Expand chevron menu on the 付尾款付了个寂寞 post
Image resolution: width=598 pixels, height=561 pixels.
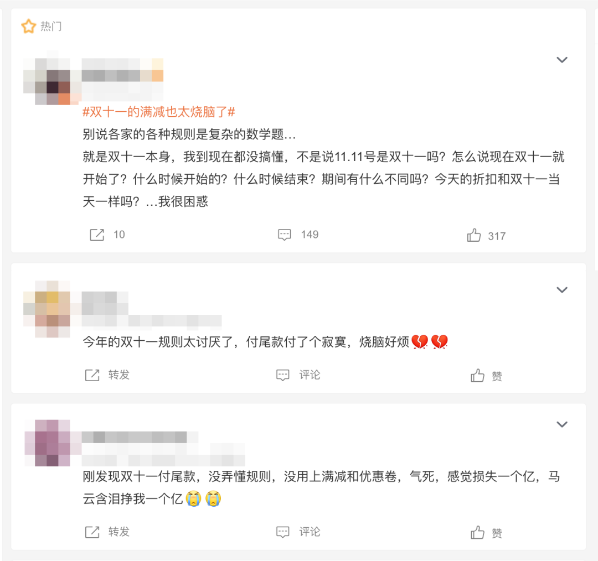(562, 290)
